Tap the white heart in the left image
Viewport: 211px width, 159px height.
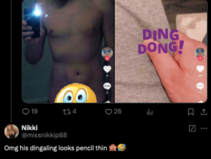tap(107, 69)
